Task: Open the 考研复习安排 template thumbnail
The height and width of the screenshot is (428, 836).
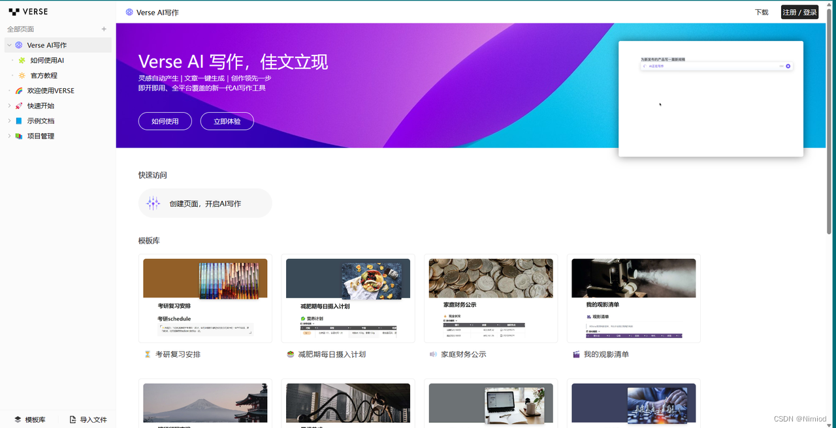Action: tap(205, 298)
